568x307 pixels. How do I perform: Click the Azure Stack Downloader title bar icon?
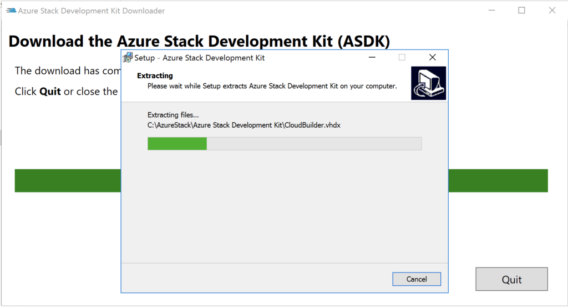[11, 11]
